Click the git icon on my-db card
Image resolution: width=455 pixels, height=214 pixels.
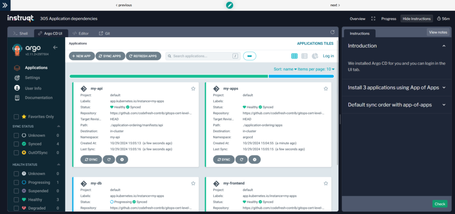(x=84, y=183)
